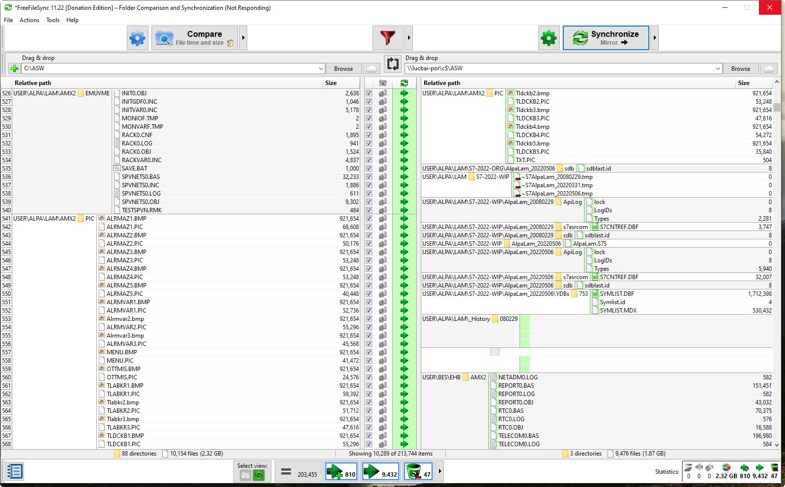Image resolution: width=785 pixels, height=487 pixels.
Task: Click the file list vertical scrollbar thumb
Action: (777, 107)
